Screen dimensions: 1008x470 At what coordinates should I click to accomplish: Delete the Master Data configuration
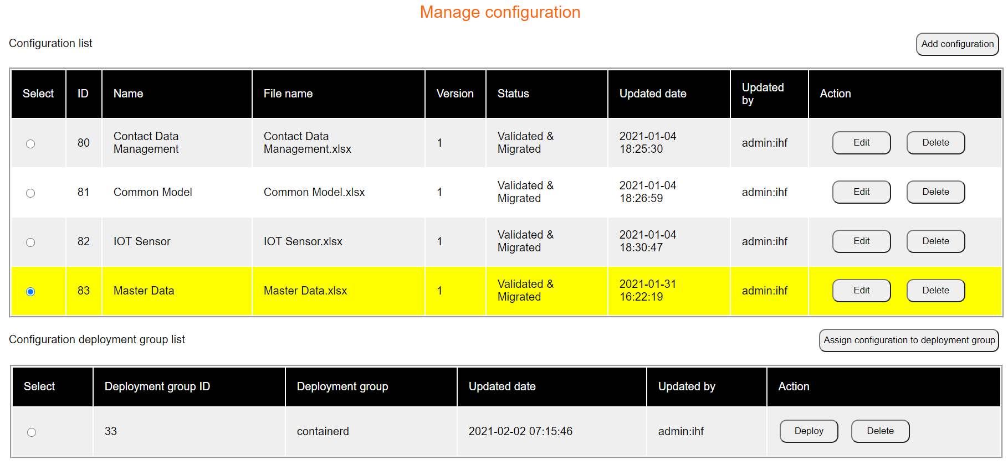[x=935, y=291]
